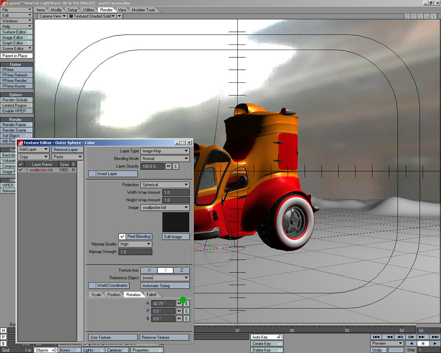441x353 pixels.
Task: Start an FPrime Render
Action: pyautogui.click(x=14, y=81)
